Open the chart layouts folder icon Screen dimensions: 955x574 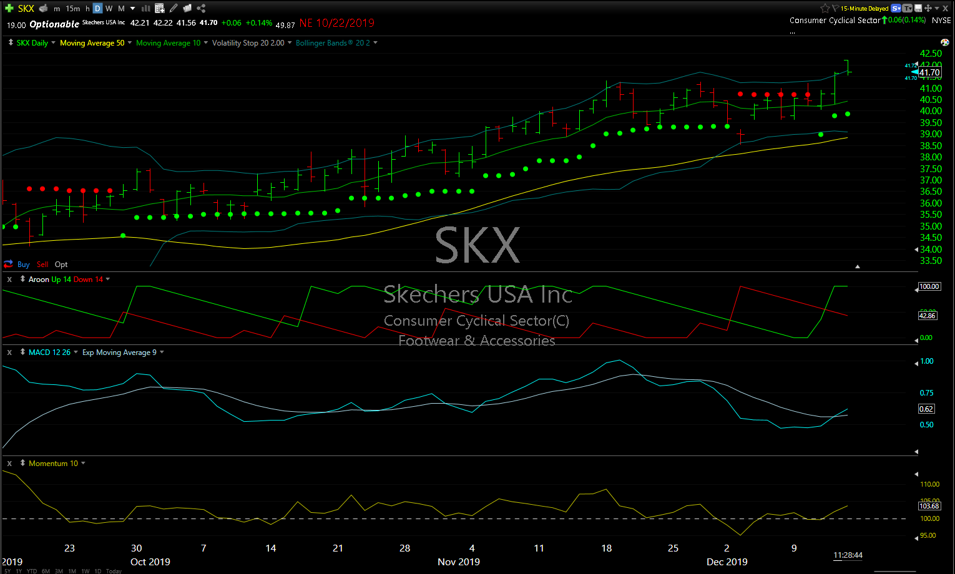pyautogui.click(x=187, y=8)
